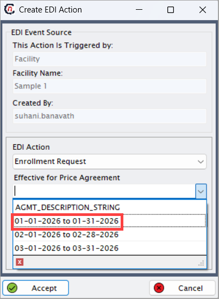Choose 03-01-2026 to 03-31-2026 option

click(x=110, y=248)
